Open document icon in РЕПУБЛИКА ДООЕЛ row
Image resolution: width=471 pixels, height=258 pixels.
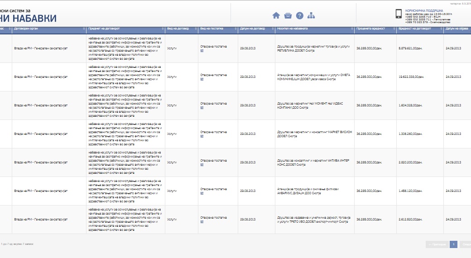(202, 51)
